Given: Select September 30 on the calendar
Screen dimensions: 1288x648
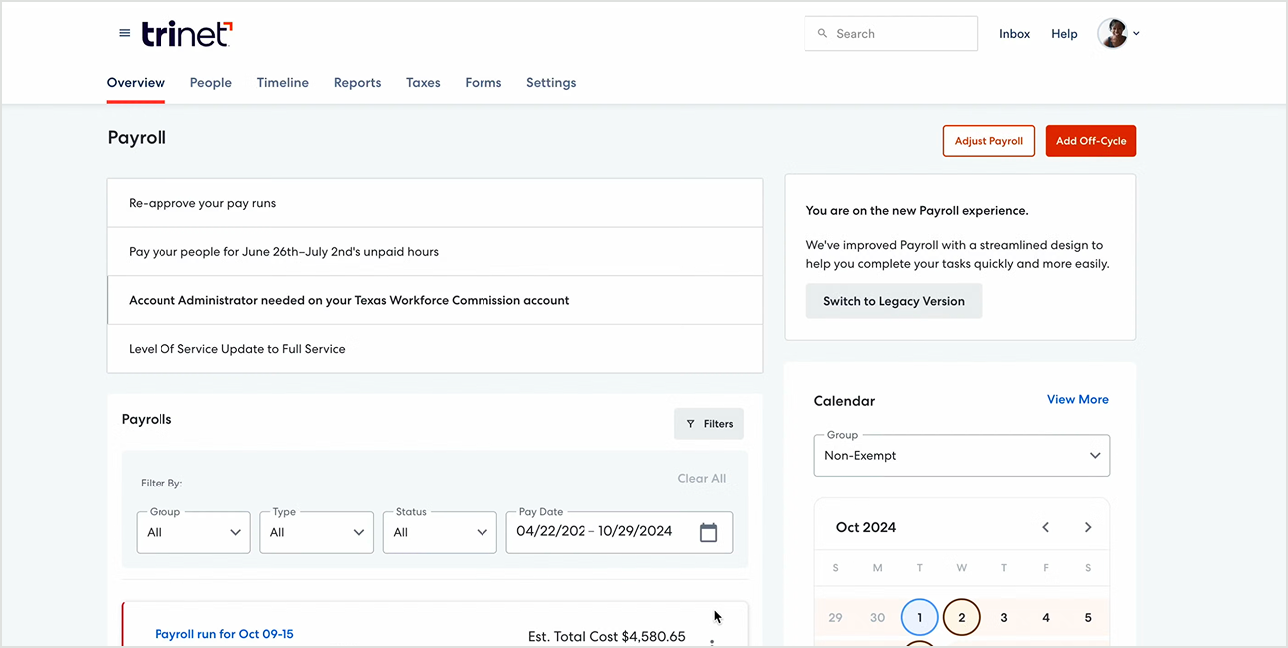Looking at the screenshot, I should (877, 618).
